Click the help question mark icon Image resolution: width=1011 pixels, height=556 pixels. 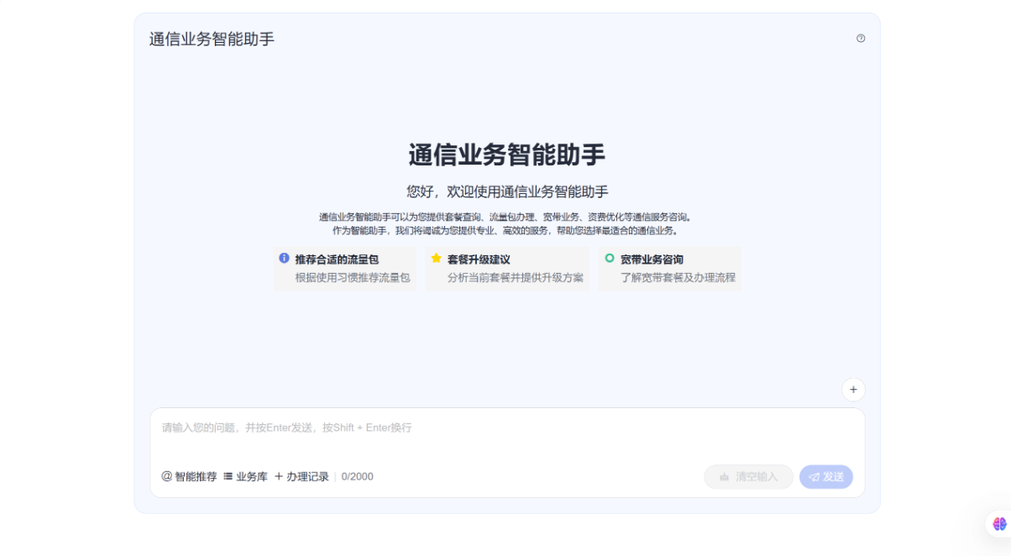point(860,38)
